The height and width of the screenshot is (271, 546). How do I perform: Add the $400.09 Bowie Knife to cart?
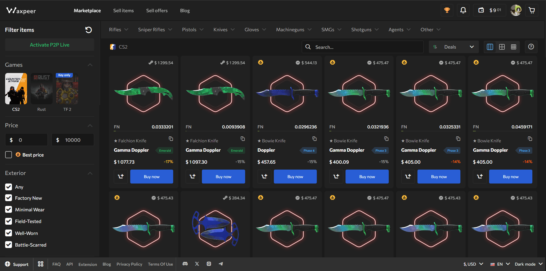point(336,176)
